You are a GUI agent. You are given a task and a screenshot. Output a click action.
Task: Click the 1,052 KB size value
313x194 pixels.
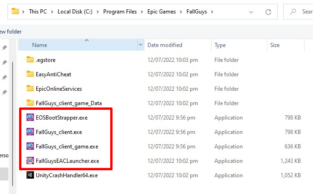290,175
